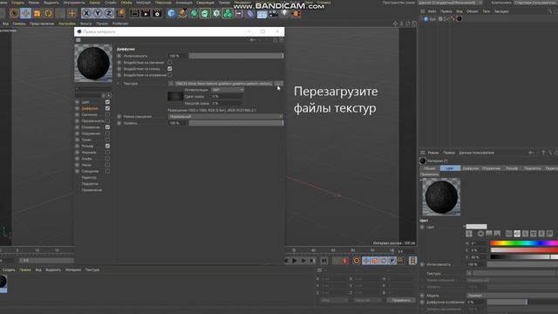Open the Interpolation MIP dropdown
The height and width of the screenshot is (314, 558).
pyautogui.click(x=228, y=90)
